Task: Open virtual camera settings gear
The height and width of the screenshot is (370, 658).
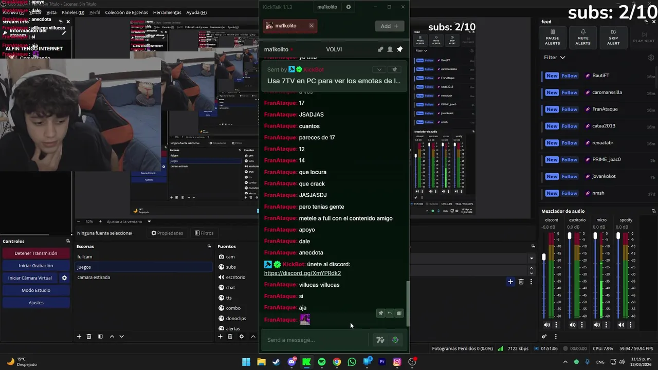Action: click(64, 278)
